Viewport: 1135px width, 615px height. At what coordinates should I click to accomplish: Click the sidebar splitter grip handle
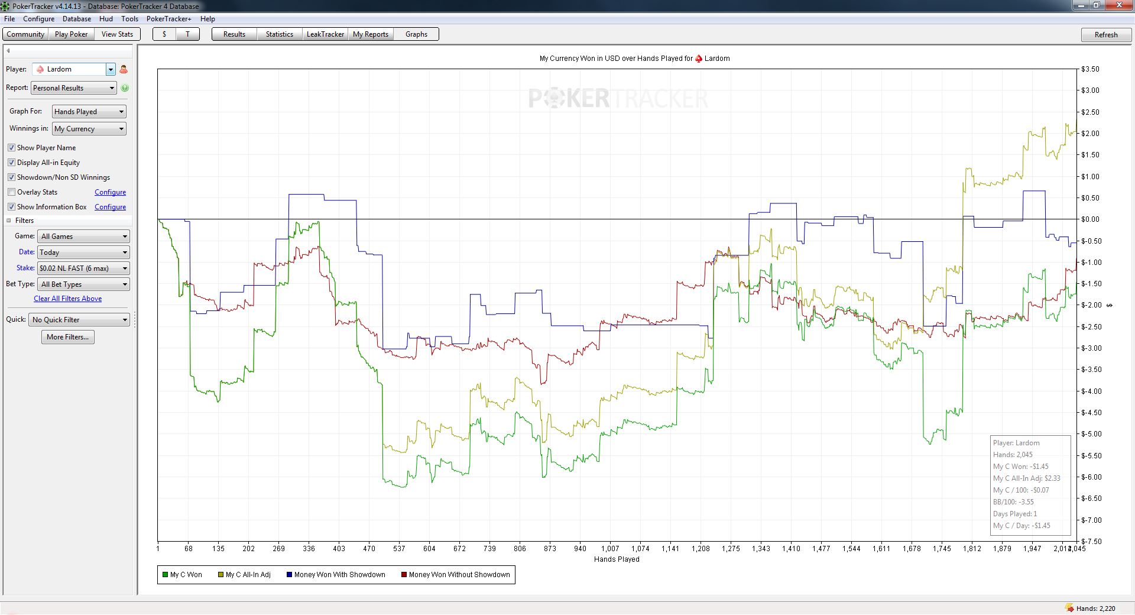click(x=135, y=320)
